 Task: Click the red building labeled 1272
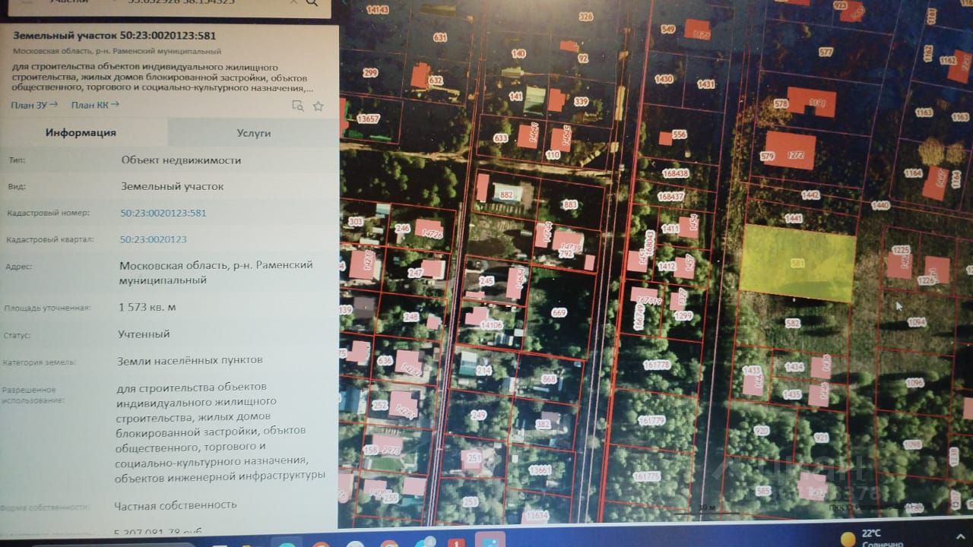[x=790, y=150]
